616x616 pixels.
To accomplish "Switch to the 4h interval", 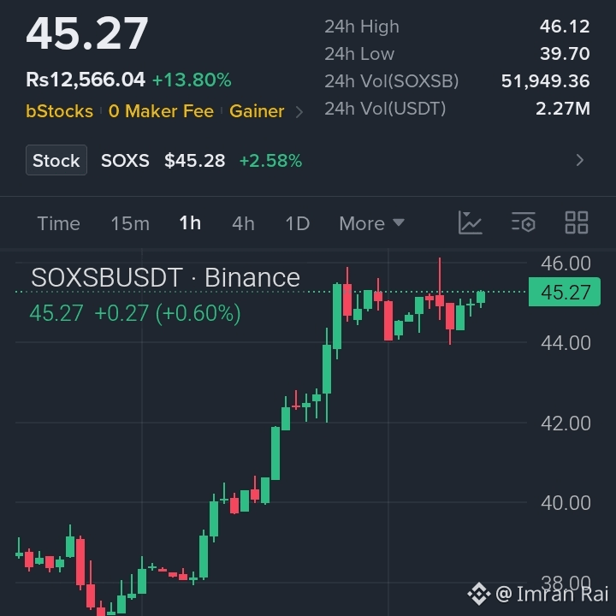I will [x=243, y=223].
